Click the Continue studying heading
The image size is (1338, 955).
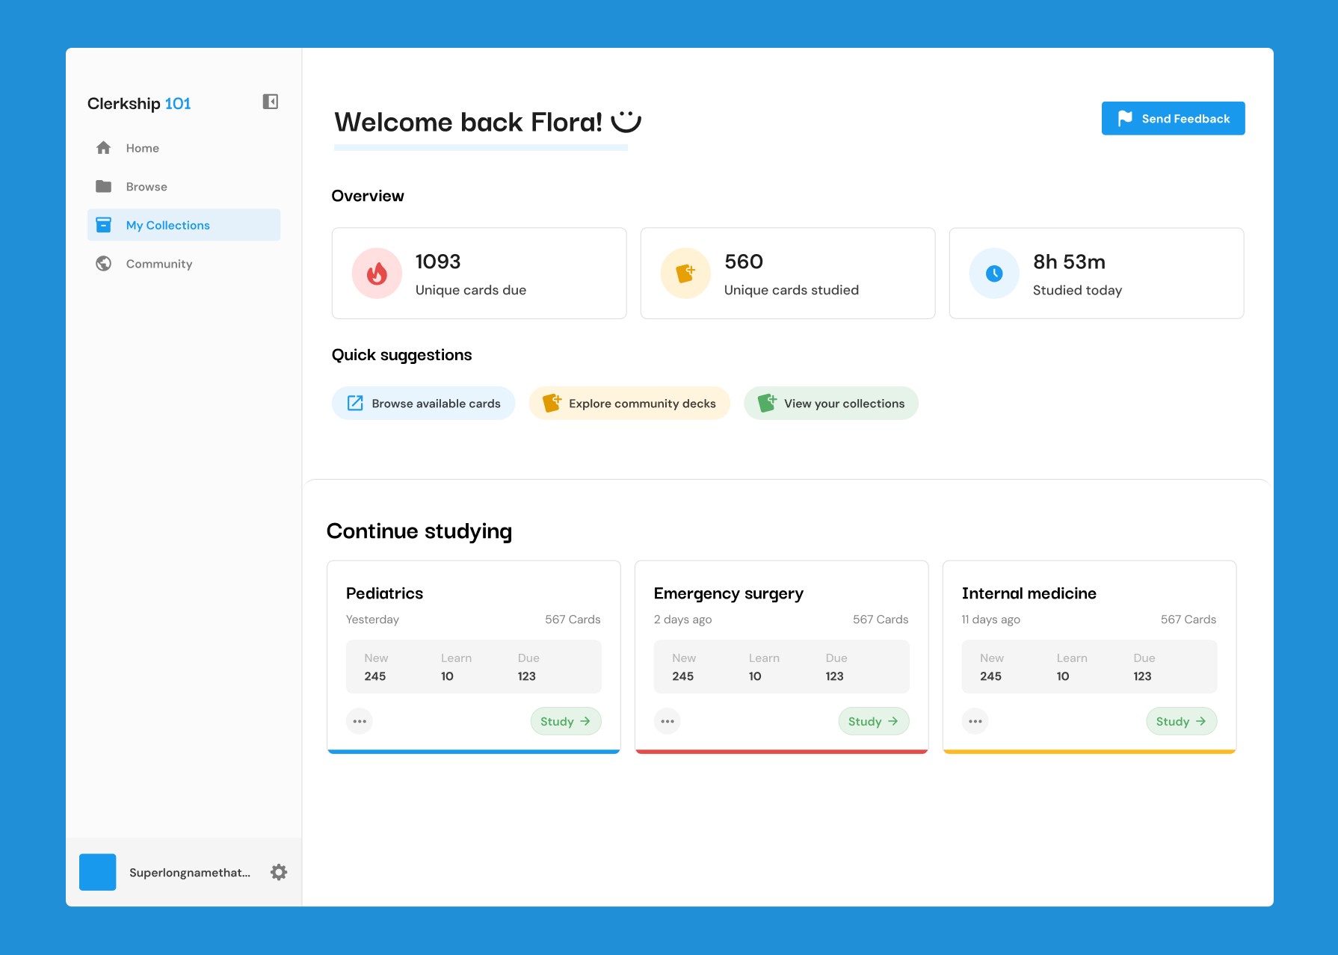tap(419, 531)
